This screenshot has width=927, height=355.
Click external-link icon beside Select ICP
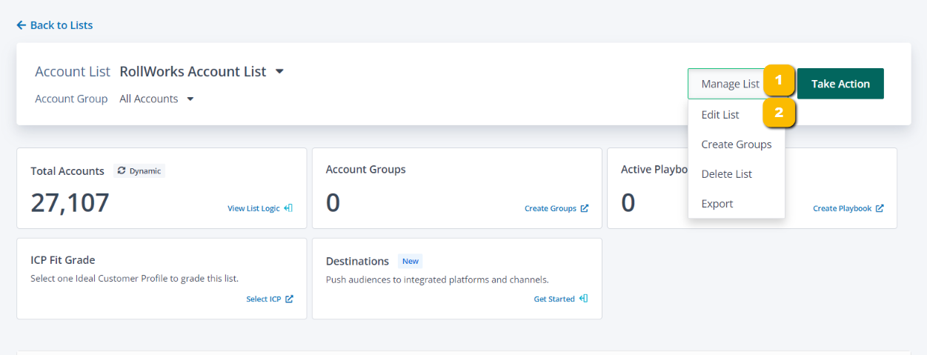(289, 299)
